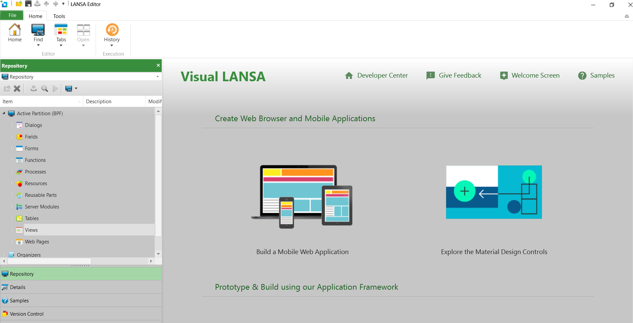
Task: Click the save floppy disk icon
Action: 28,4
